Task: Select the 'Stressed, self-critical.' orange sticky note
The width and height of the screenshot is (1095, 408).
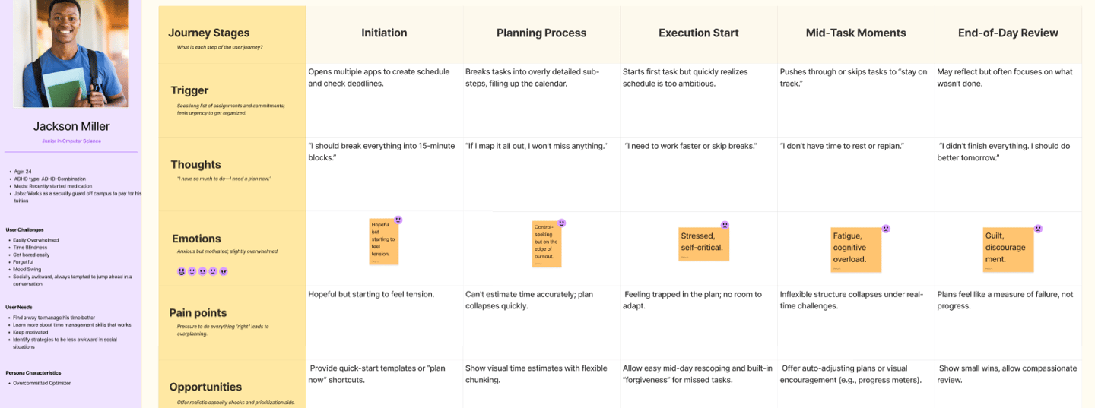Action: 704,244
